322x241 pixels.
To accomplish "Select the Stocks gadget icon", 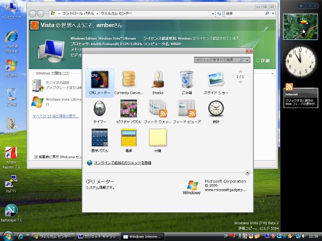I will click(158, 80).
